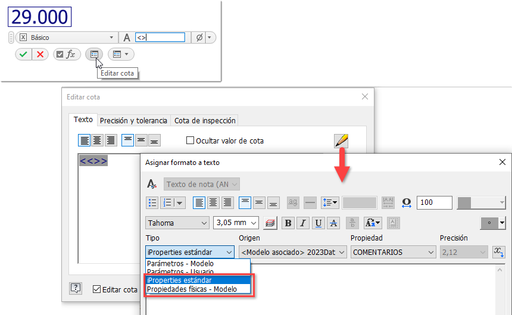Open the symbol insert dropdown button
The width and height of the screenshot is (512, 315).
click(493, 223)
